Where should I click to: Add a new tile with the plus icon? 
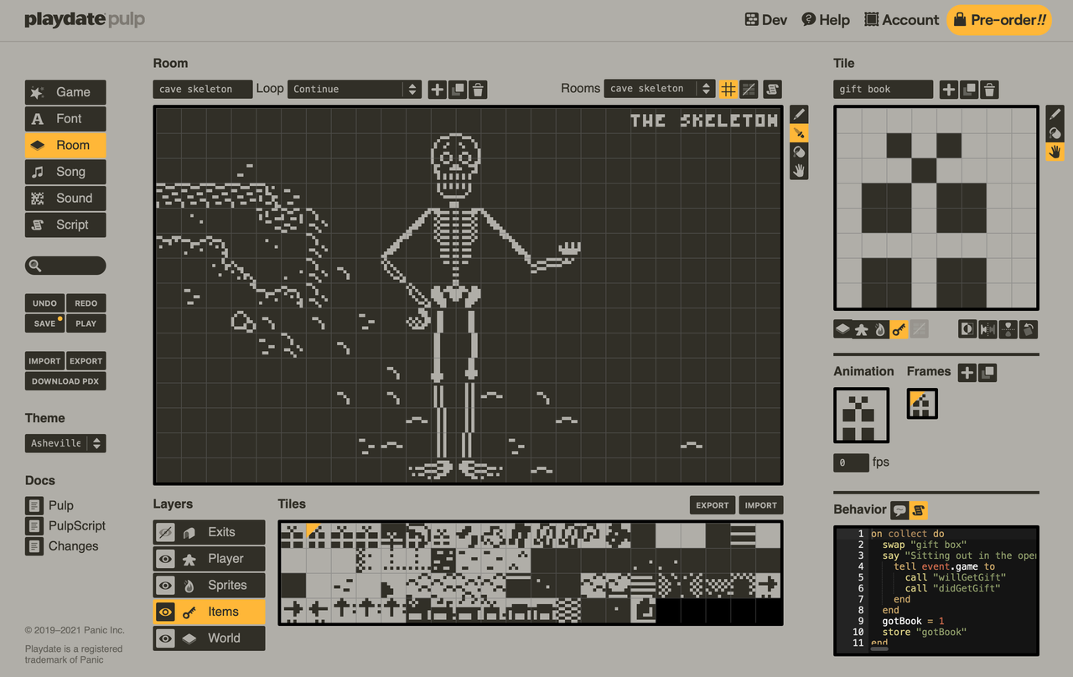[x=948, y=90]
